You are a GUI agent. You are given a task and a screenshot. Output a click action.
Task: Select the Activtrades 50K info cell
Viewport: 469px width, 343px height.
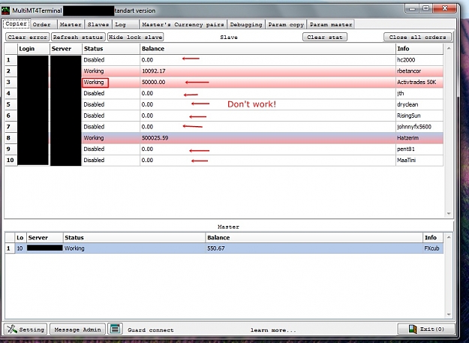pos(419,82)
